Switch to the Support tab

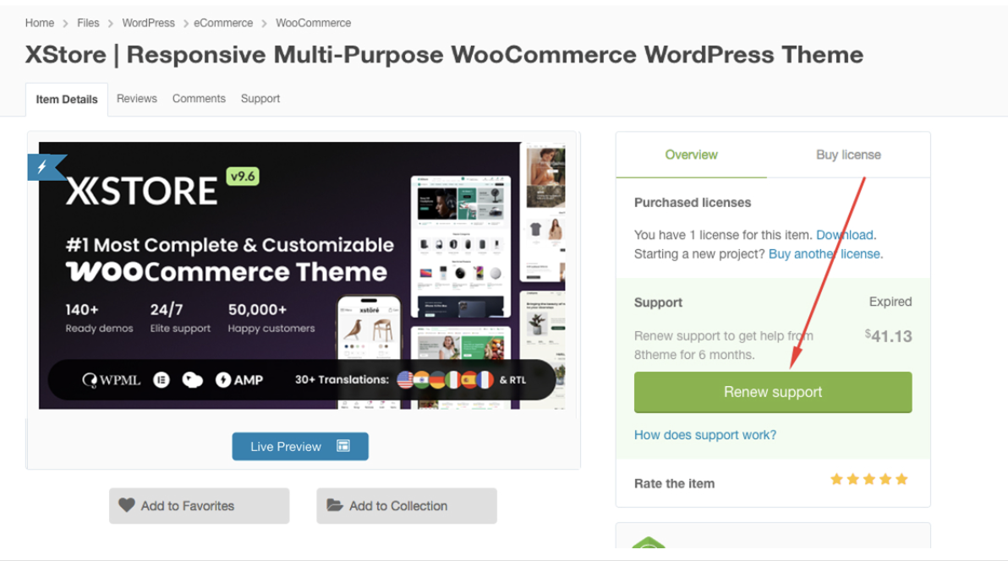pyautogui.click(x=260, y=98)
